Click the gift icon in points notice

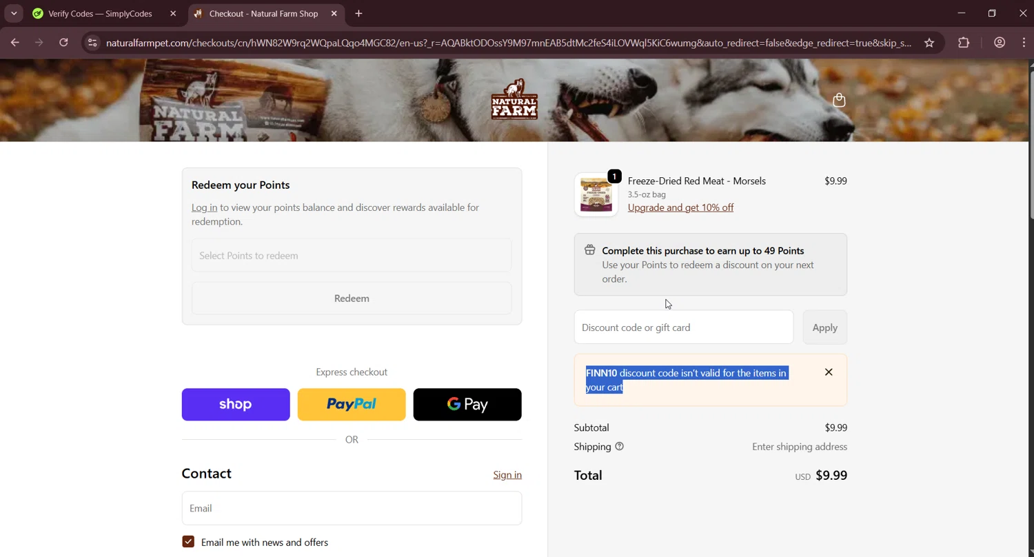click(x=590, y=250)
